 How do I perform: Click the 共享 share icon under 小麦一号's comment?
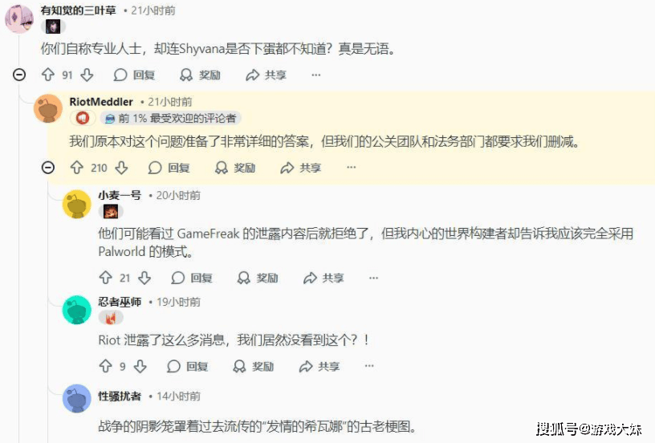click(310, 278)
